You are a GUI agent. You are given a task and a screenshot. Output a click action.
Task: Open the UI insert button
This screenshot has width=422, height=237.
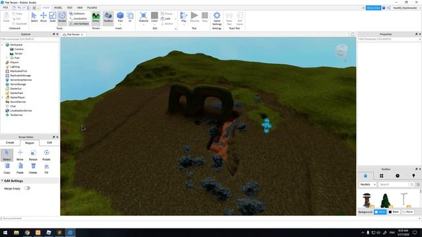pos(130,17)
